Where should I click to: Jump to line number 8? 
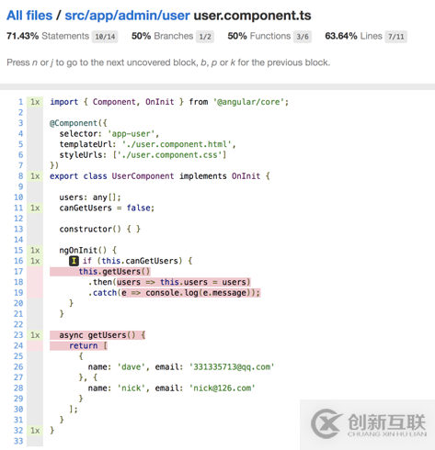(20, 176)
